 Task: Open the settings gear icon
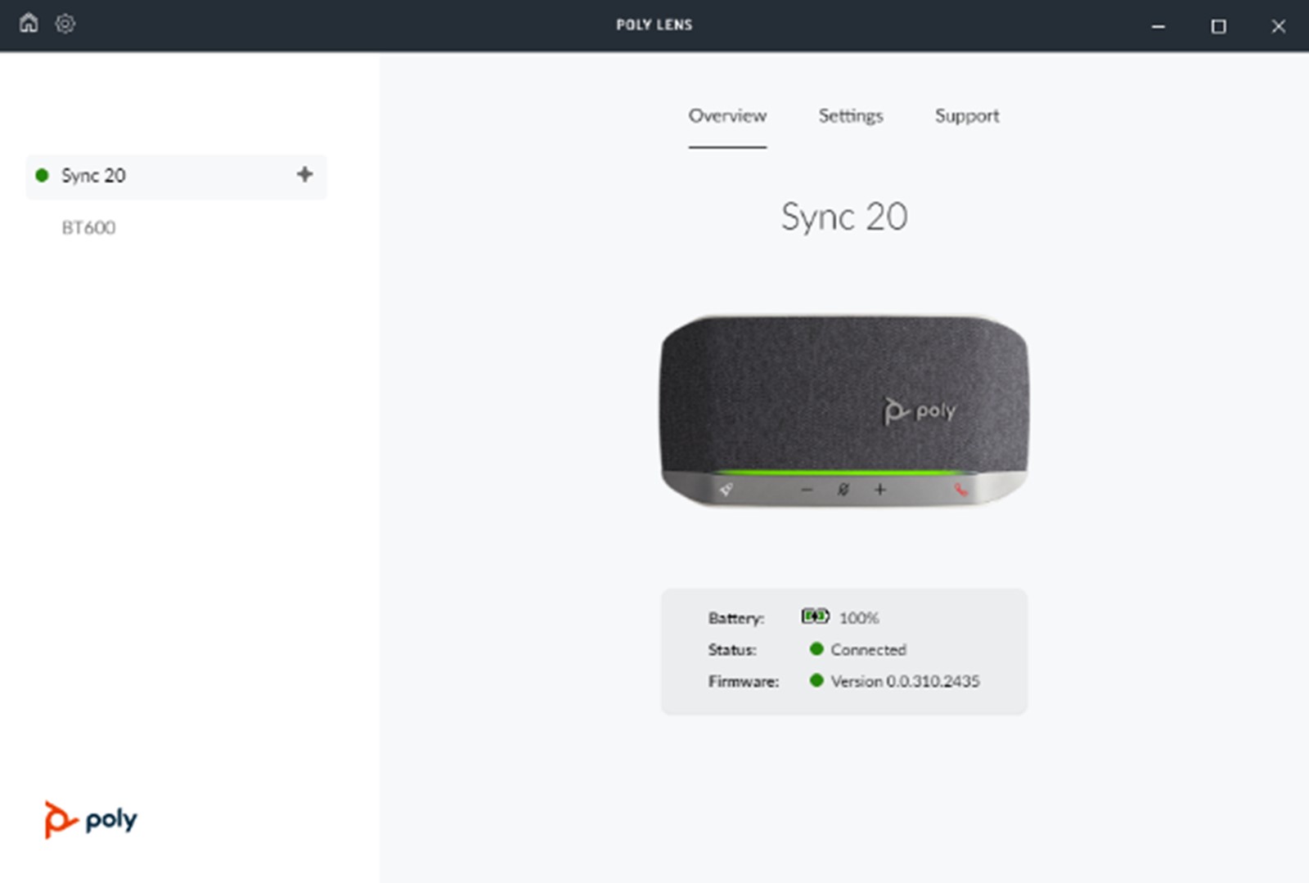click(x=65, y=24)
